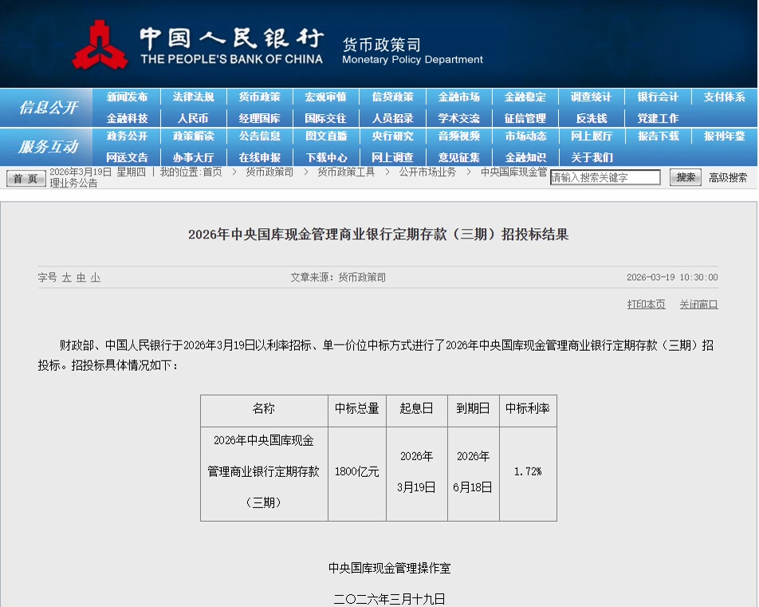Open the 反洗钱 navigation item

(x=591, y=118)
